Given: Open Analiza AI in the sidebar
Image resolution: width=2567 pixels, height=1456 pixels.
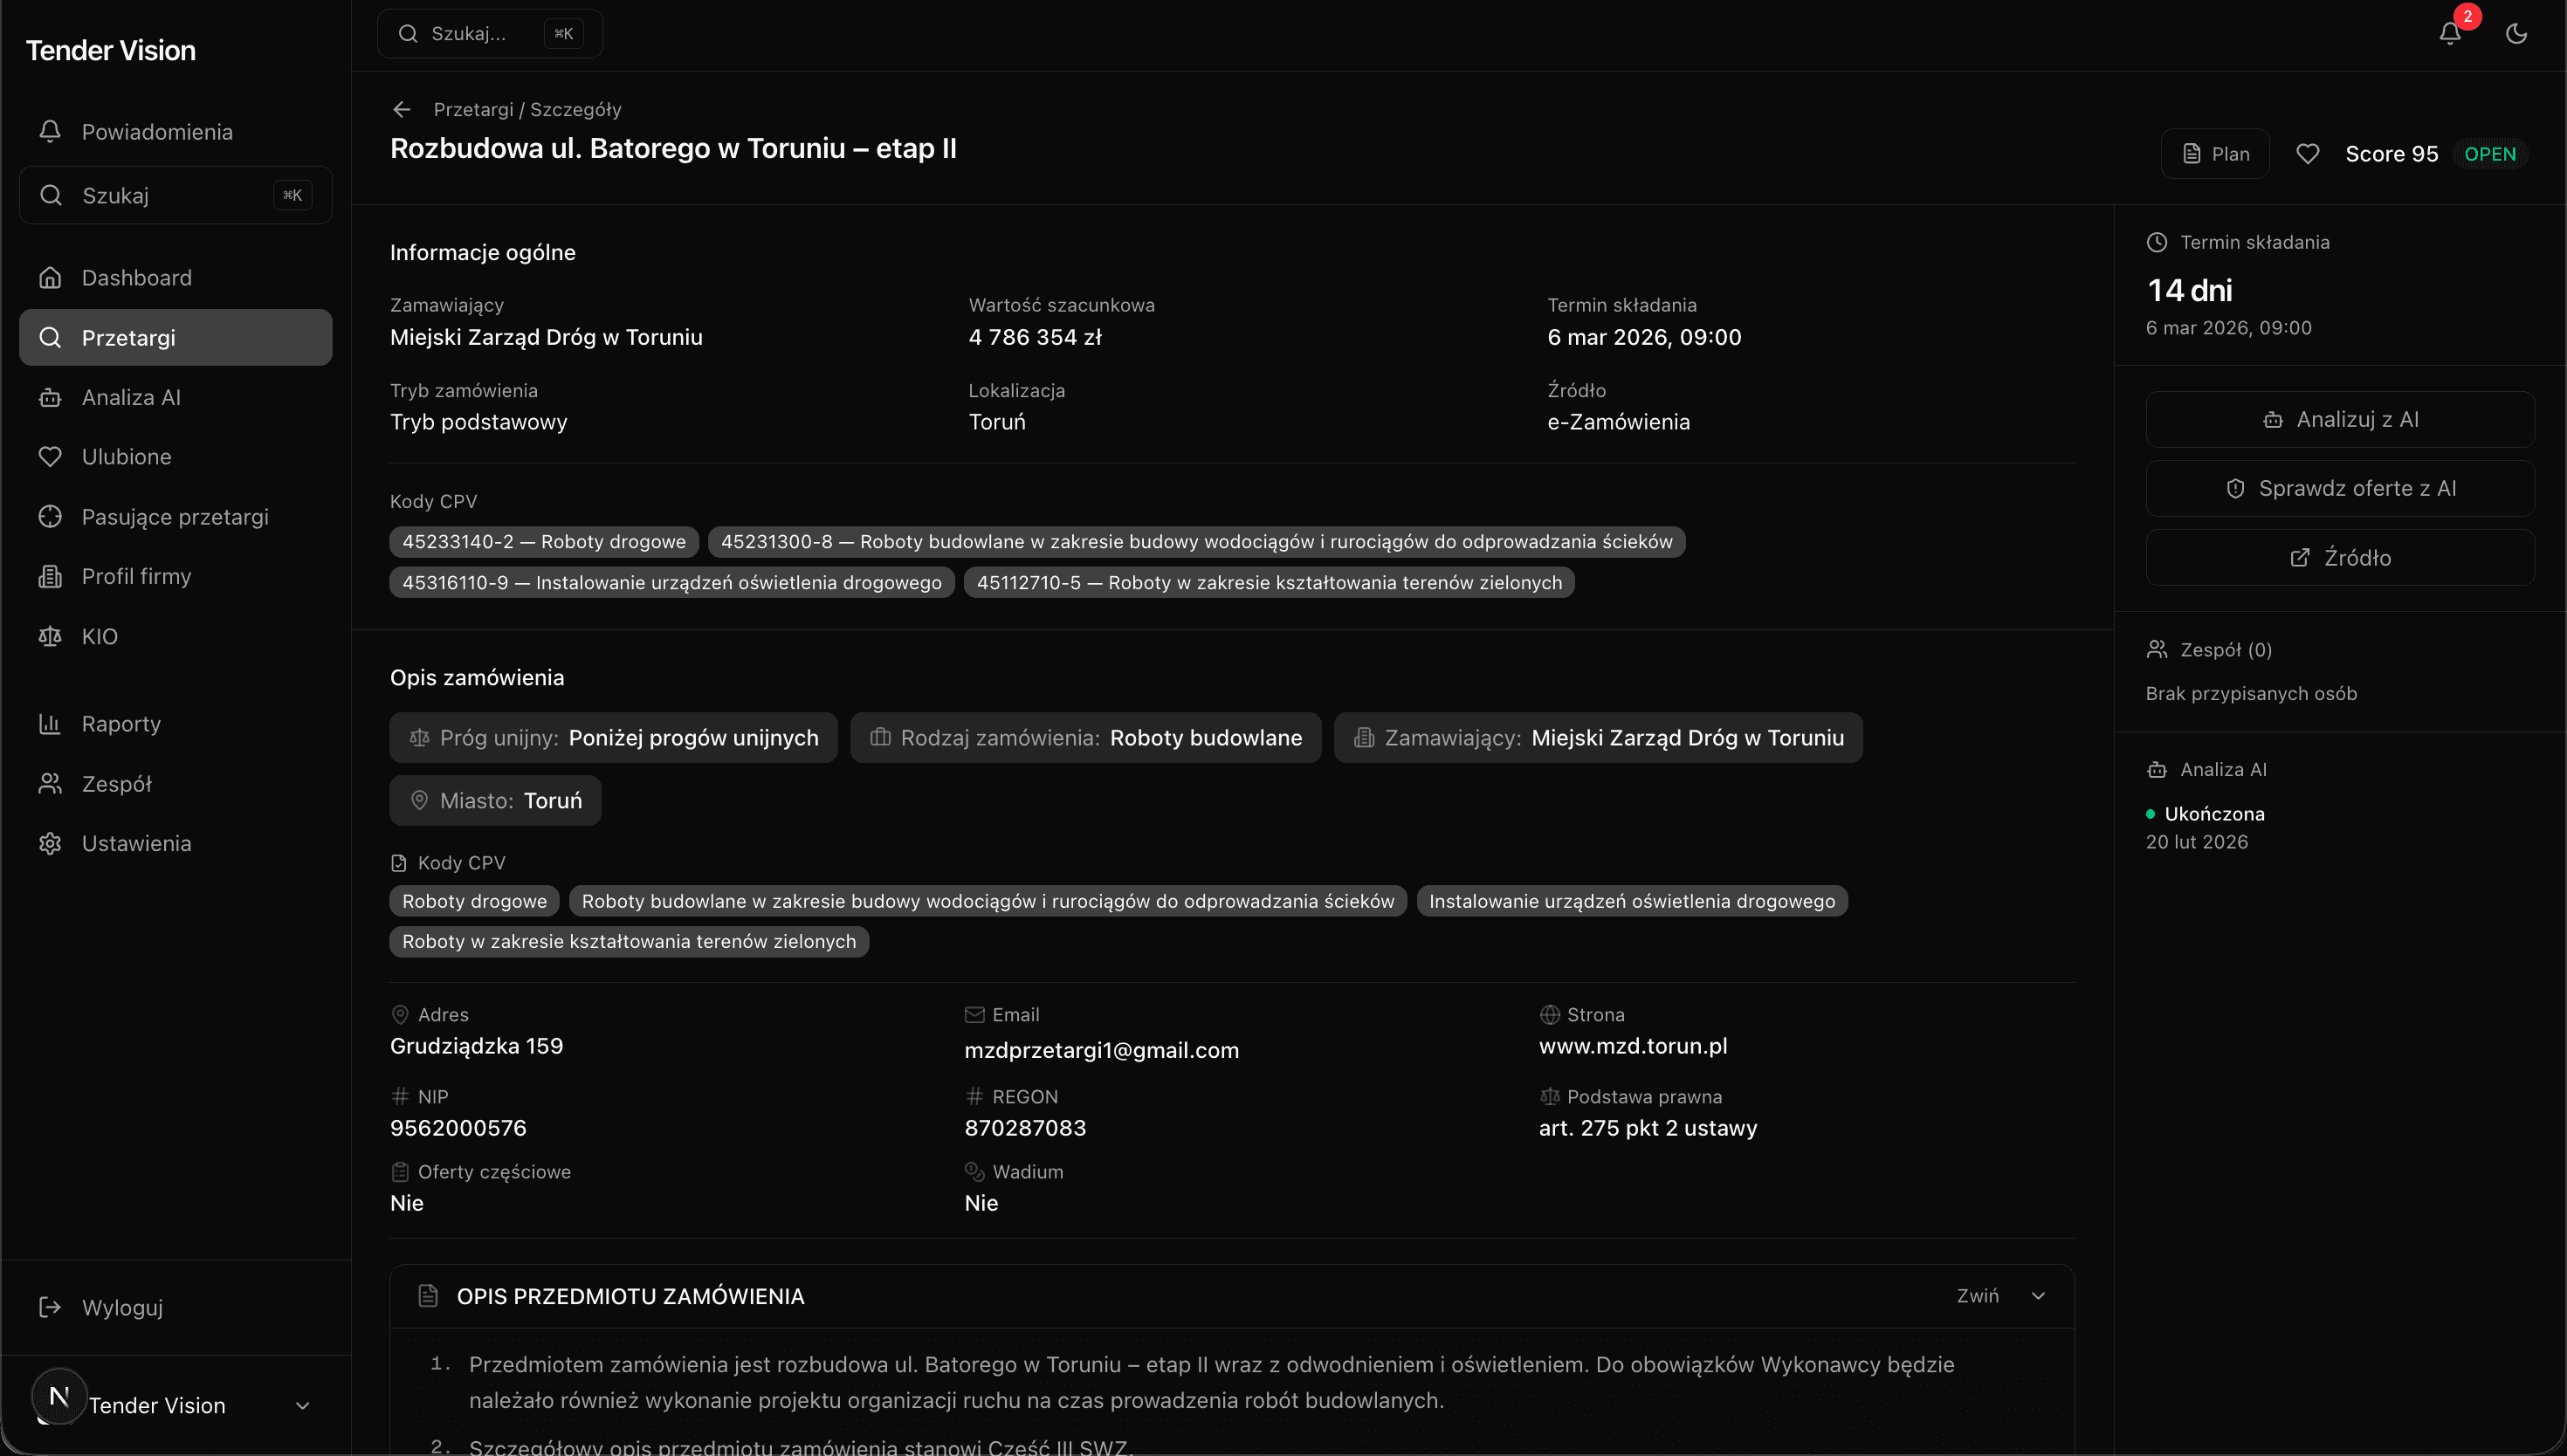Looking at the screenshot, I should point(130,398).
